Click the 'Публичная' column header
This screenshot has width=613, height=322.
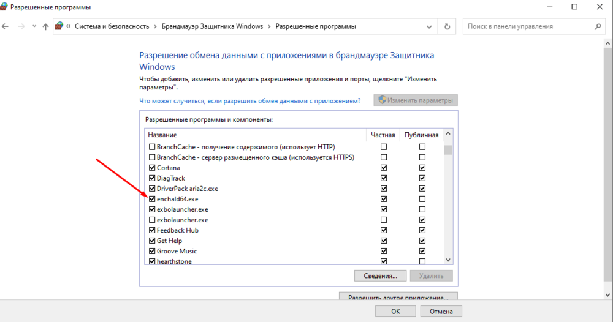[x=422, y=135]
